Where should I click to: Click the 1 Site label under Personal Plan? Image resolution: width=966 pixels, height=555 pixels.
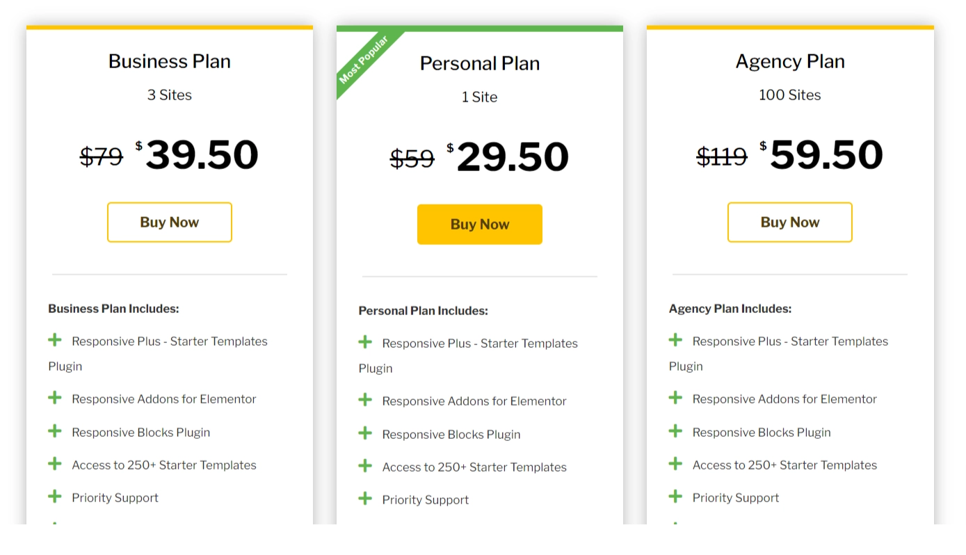(480, 97)
